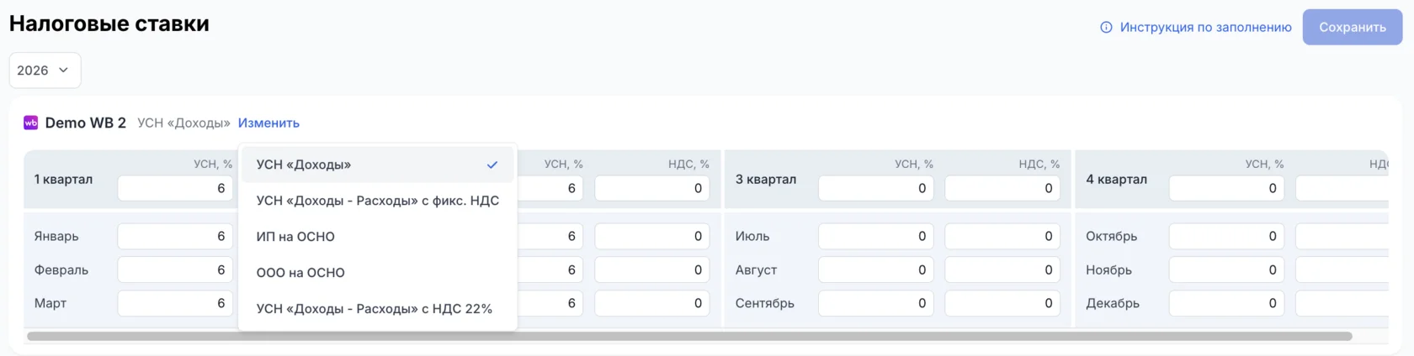The image size is (1414, 356).
Task: Click the Сентябрь row label
Action: pos(765,303)
